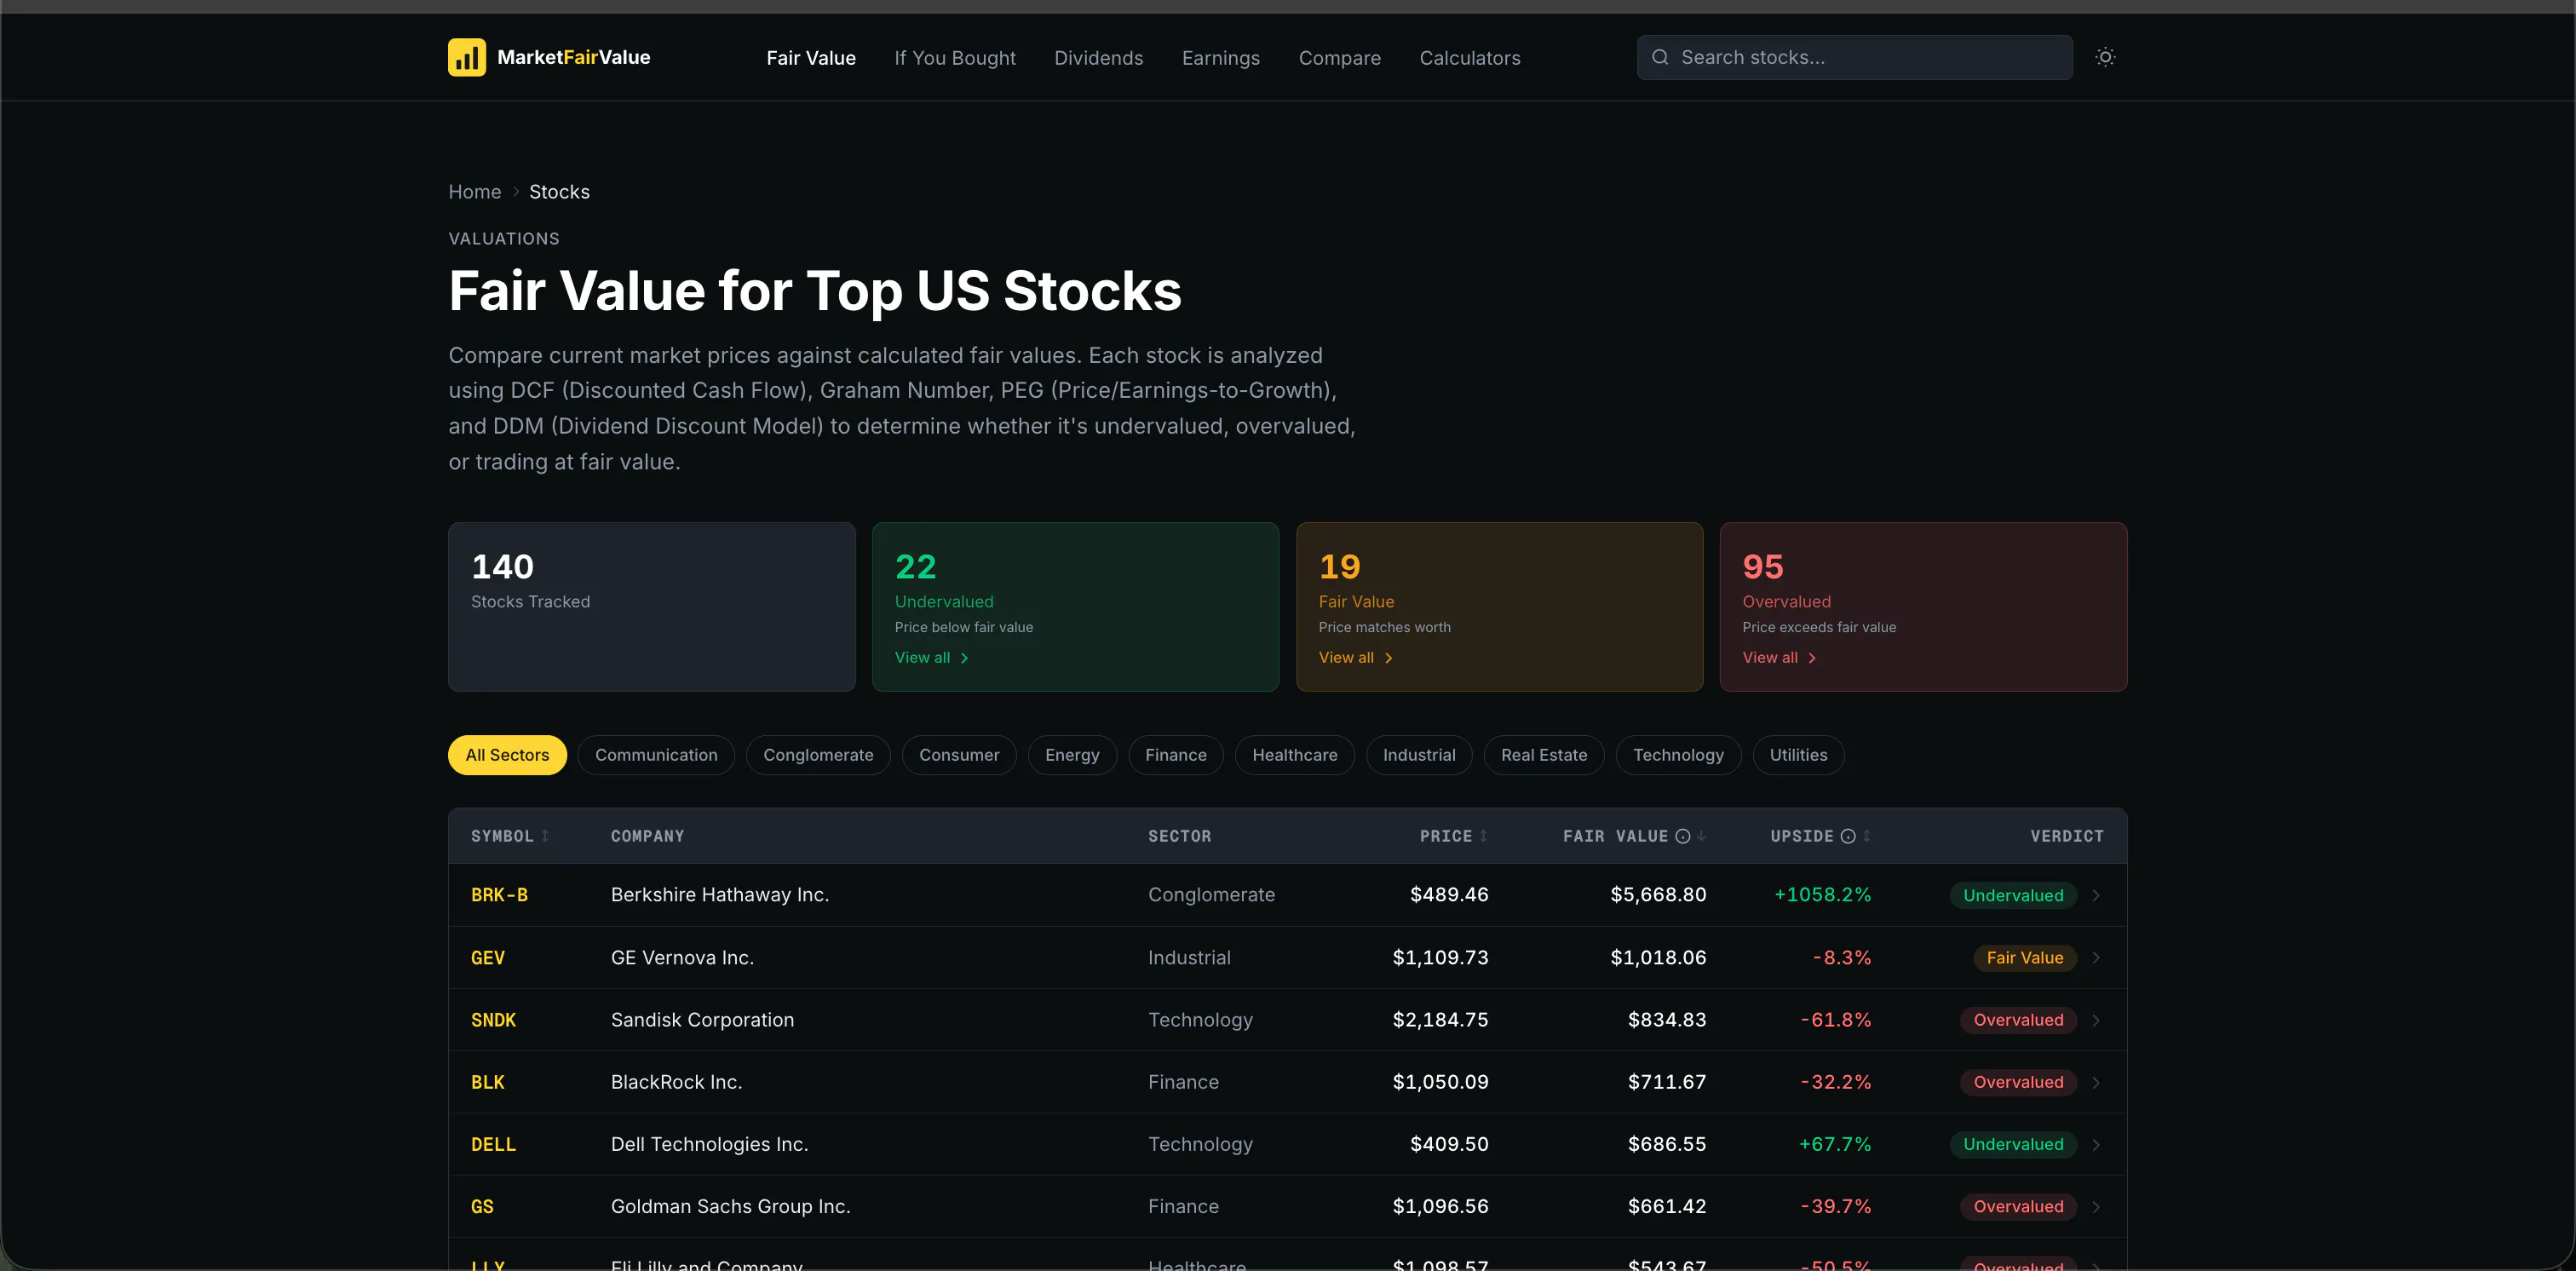Go to the Dividends nav item
The image size is (2576, 1271).
(1098, 58)
